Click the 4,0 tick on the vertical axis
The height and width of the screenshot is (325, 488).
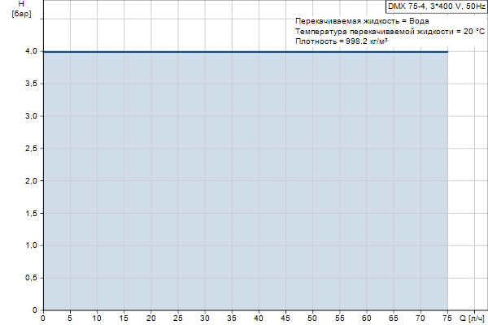[31, 51]
